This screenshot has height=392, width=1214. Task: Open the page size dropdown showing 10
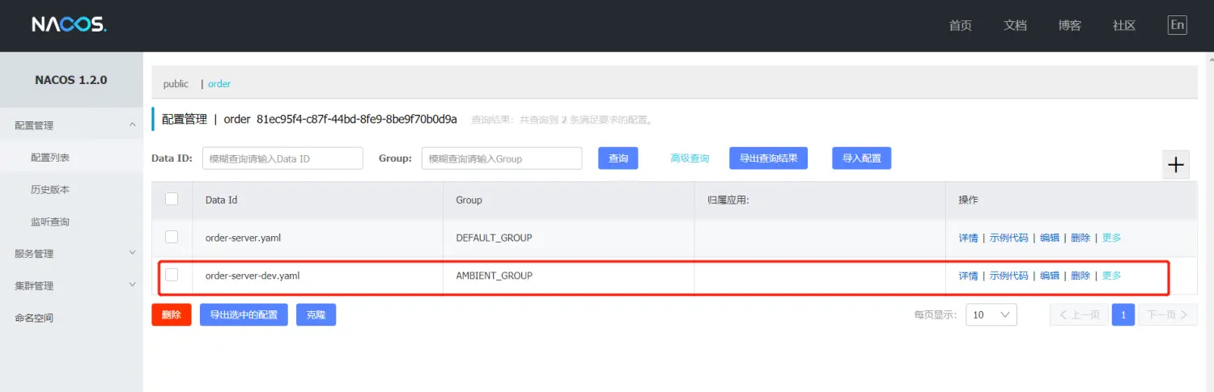(991, 314)
